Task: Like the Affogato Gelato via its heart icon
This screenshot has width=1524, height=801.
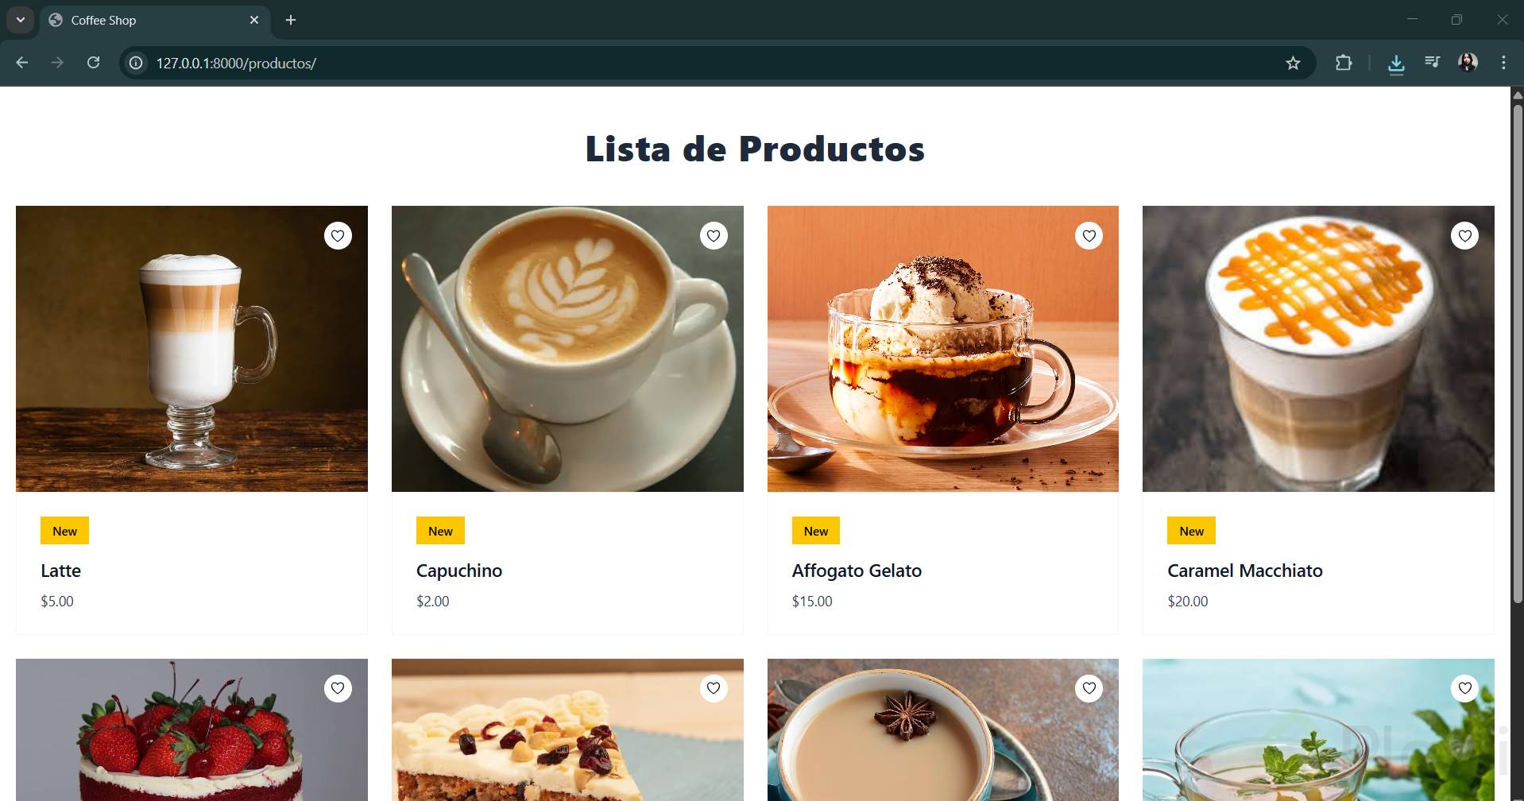Action: (x=1089, y=235)
